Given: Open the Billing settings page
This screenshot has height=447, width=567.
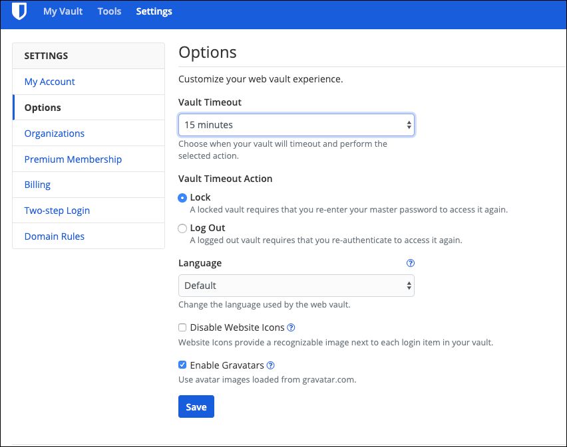Looking at the screenshot, I should click(x=89, y=185).
